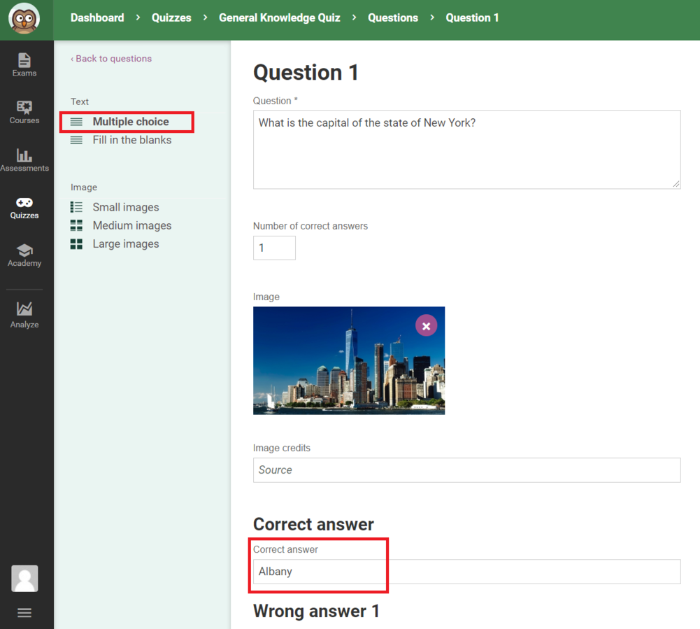
Task: Open General Knowledge Quiz breadcrumb link
Action: (x=279, y=17)
